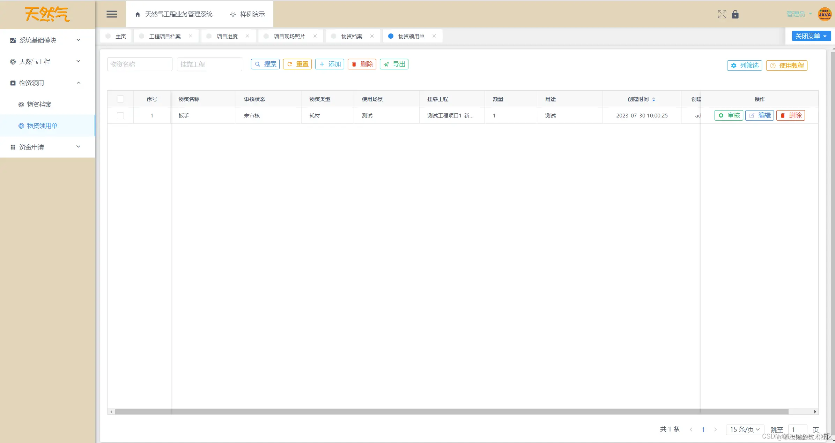Click the lock screen icon
Viewport: 835px width, 443px height.
pos(735,14)
